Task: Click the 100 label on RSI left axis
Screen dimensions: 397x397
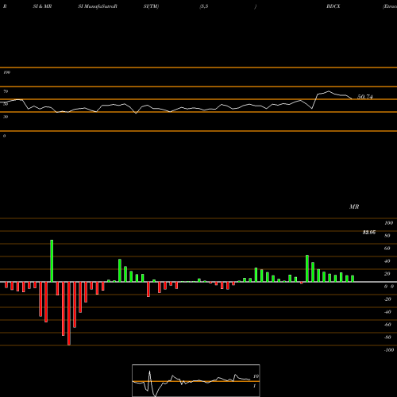Action: [x=6, y=72]
